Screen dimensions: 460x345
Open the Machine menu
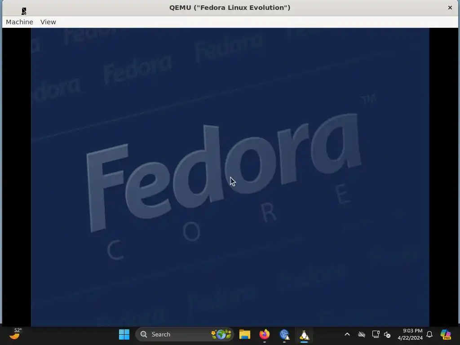[19, 22]
